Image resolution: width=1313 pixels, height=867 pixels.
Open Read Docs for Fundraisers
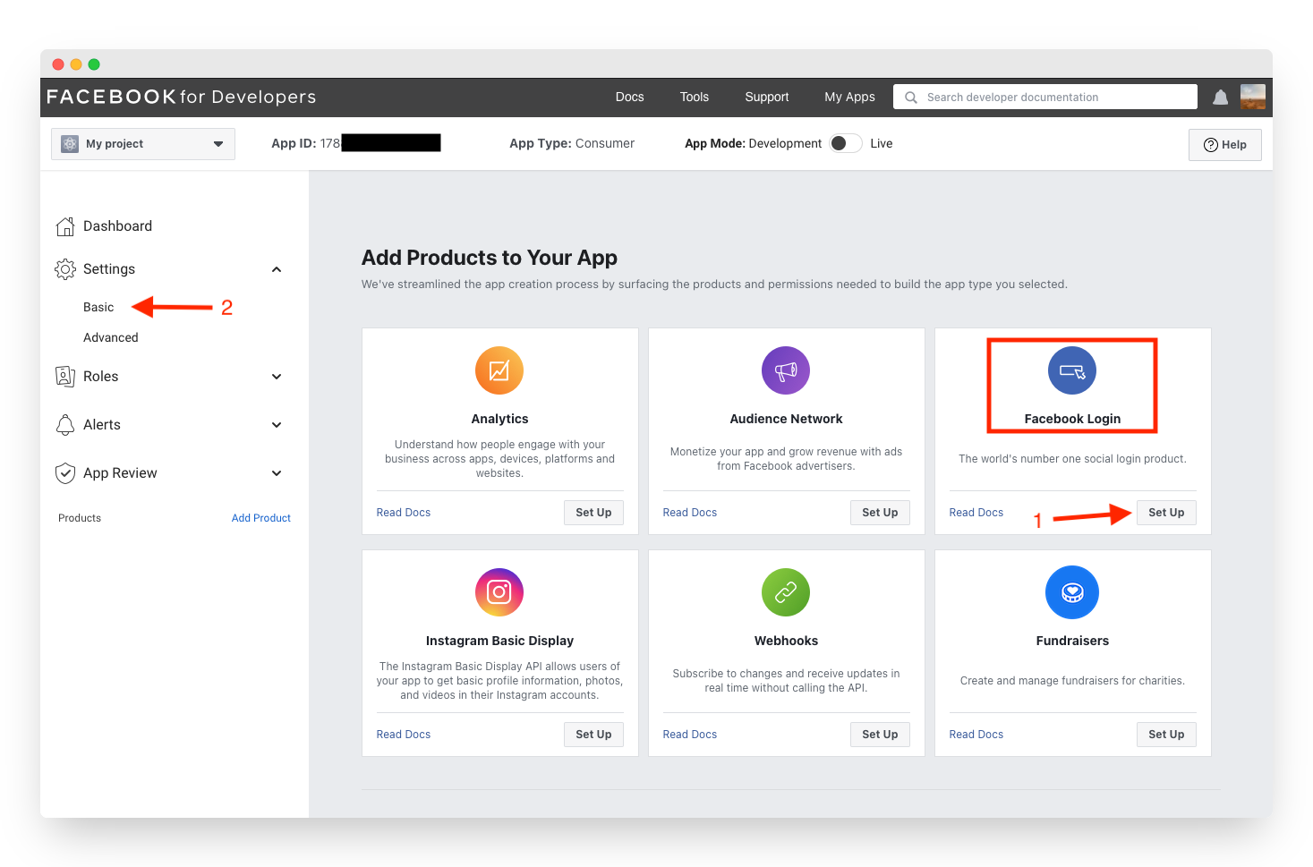click(x=976, y=735)
